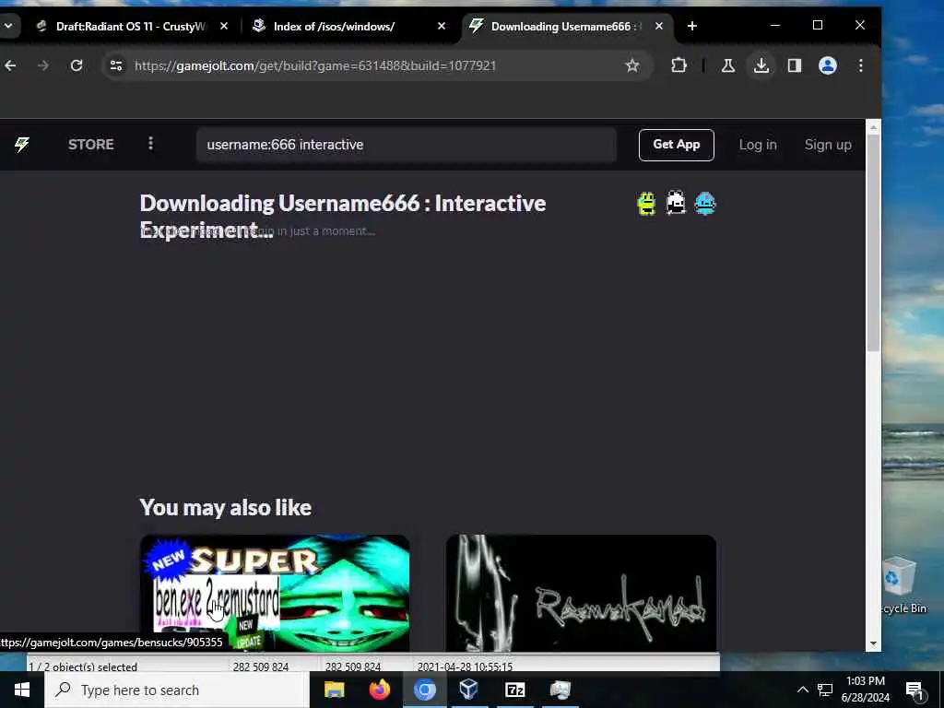
Task: Open the monitor app icon in taskbar
Action: pos(560,690)
